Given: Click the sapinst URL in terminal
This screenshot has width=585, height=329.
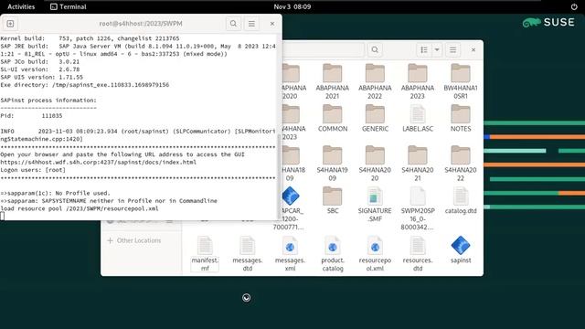Looking at the screenshot, I should (x=98, y=163).
